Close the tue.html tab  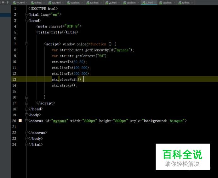tap(101, 3)
